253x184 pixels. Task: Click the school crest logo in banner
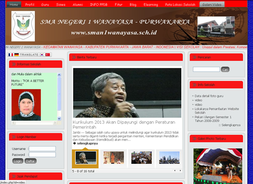tap(23, 27)
